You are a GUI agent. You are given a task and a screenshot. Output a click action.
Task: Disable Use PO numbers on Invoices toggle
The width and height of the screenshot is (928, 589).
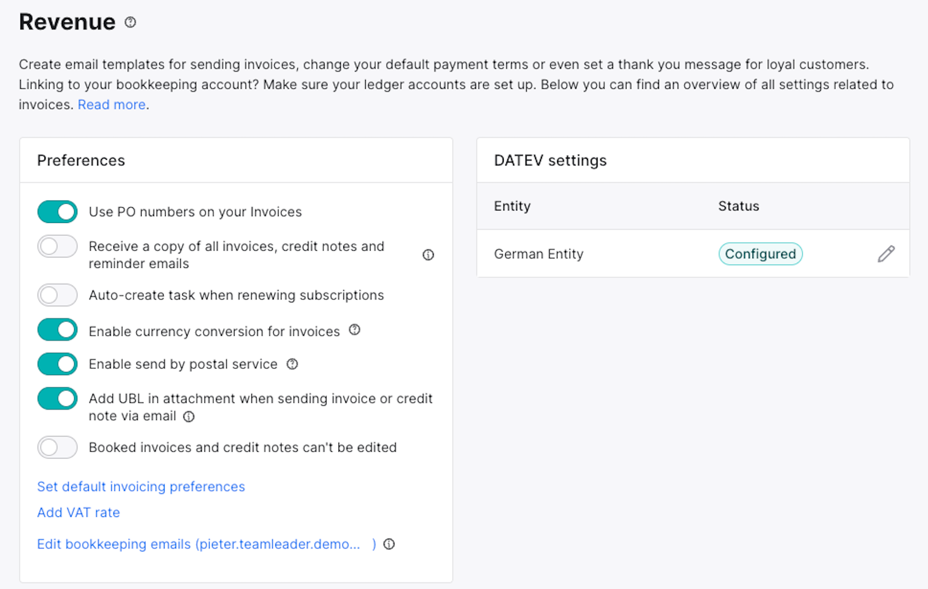[x=57, y=211]
